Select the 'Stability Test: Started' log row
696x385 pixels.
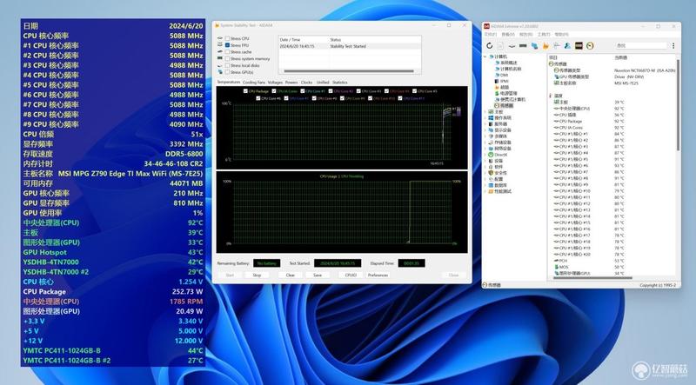350,46
